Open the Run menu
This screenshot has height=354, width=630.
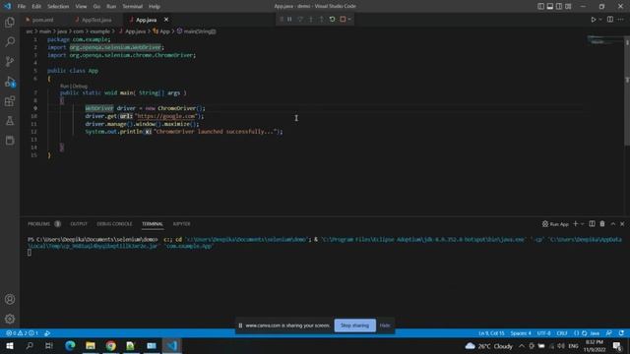(x=111, y=7)
